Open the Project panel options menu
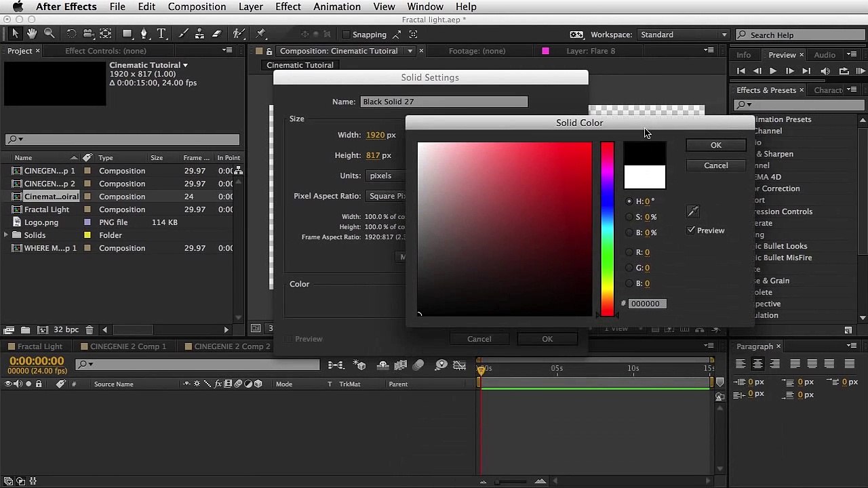This screenshot has height=488, width=868. tap(227, 50)
